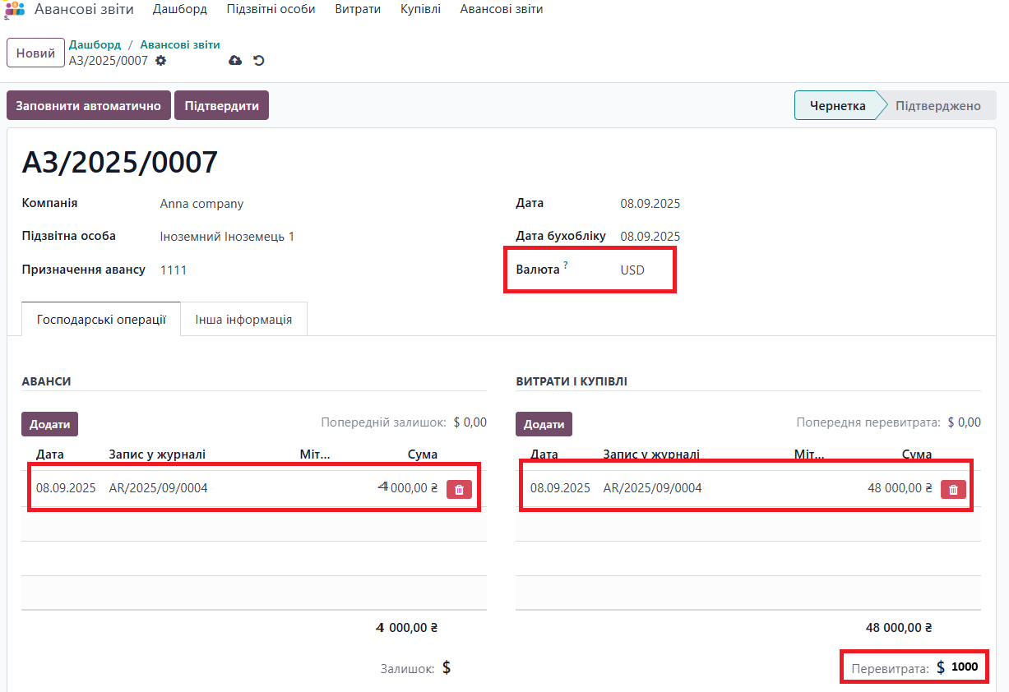Click the cloud save icon
The width and height of the screenshot is (1009, 692).
click(235, 61)
